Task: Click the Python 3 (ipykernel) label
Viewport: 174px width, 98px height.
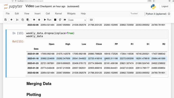Action: click(156, 14)
